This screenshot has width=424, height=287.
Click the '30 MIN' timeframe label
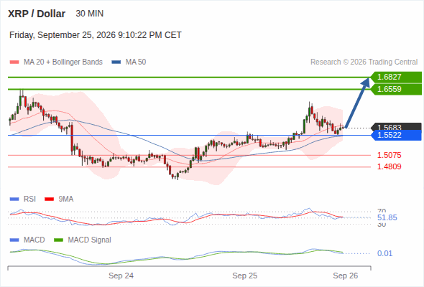(90, 14)
